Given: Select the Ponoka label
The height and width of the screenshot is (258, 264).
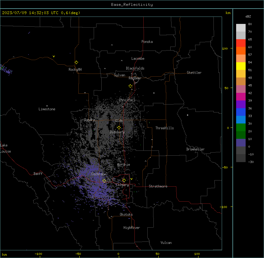Looking at the screenshot, I should click(147, 42).
